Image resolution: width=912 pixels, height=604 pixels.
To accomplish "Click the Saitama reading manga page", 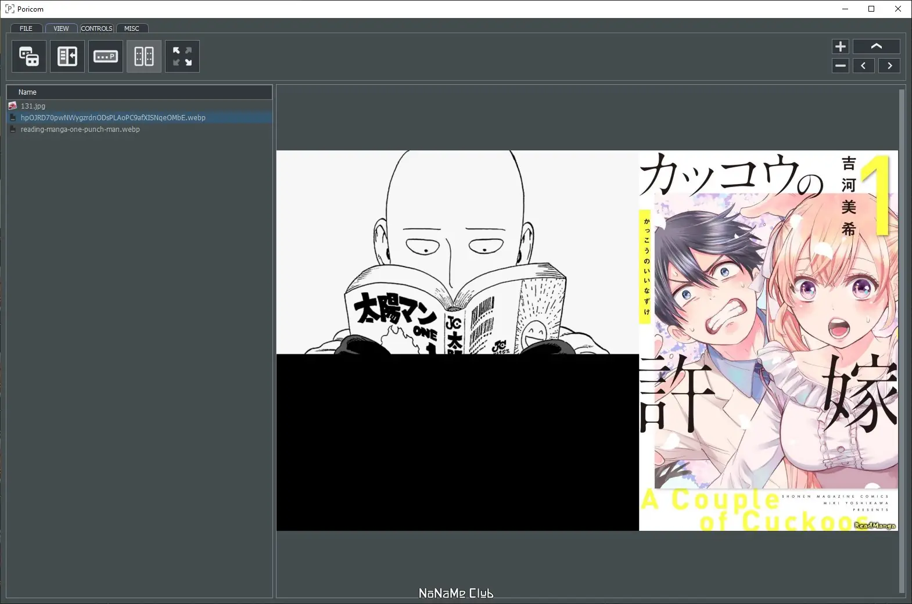I will (458, 252).
